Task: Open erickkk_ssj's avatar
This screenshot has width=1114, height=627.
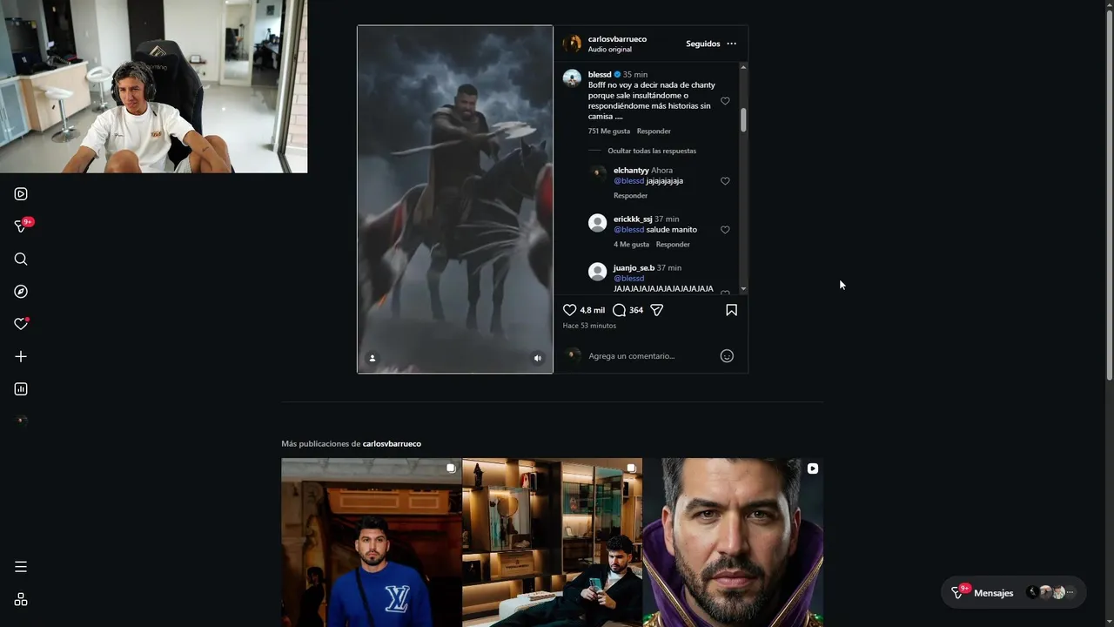Action: pyautogui.click(x=597, y=223)
